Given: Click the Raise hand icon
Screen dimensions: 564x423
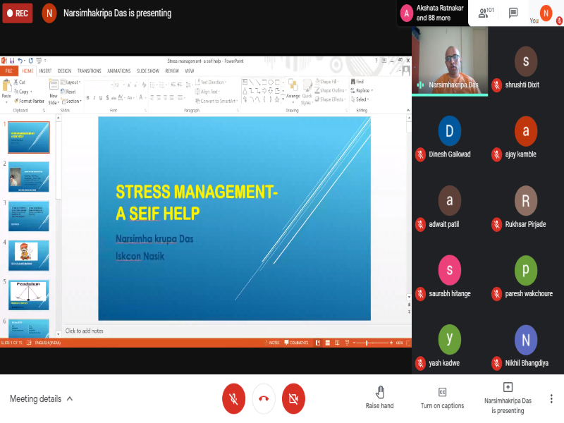Looking at the screenshot, I should (x=379, y=392).
